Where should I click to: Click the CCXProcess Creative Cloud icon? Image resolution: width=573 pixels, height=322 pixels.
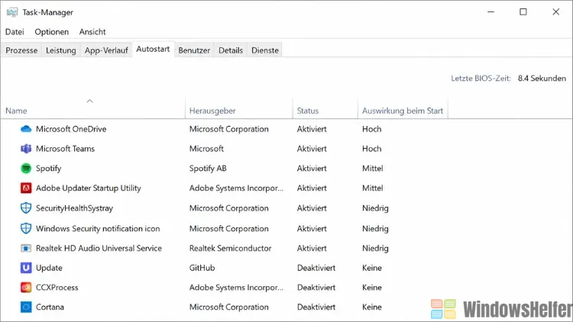pos(26,288)
